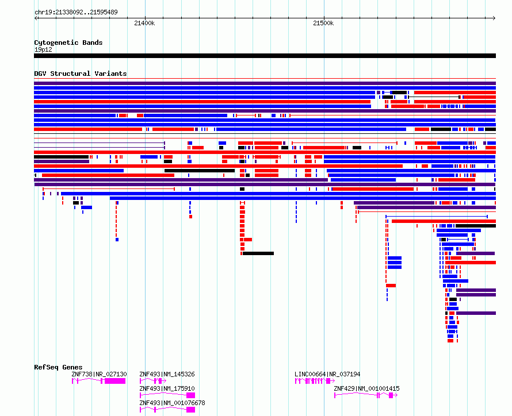Open the LINC00664|NR_037194 gene label
Image resolution: width=512 pixels, height=416 pixels.
(x=327, y=374)
